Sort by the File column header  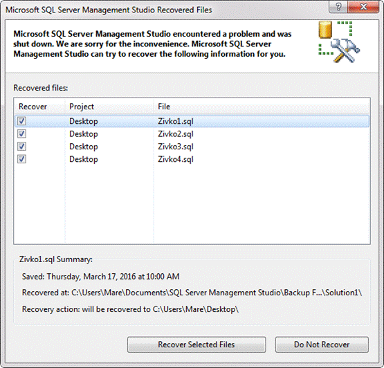pos(262,107)
